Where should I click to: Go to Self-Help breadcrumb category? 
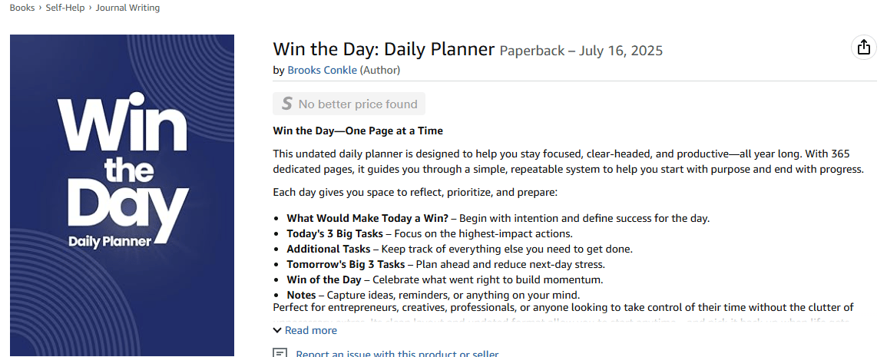(65, 8)
